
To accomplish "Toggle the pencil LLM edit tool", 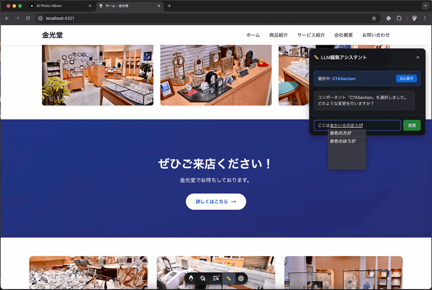I will (229, 278).
